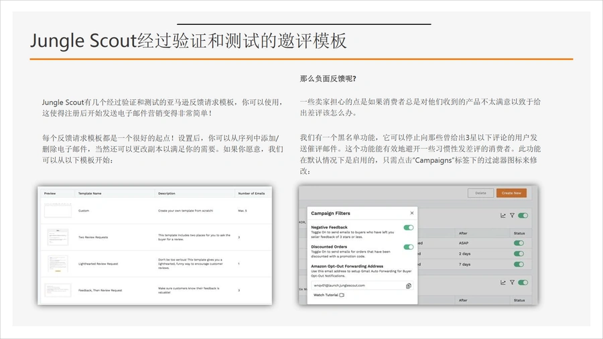Toggle the Negative Feedback switch

[x=409, y=228]
